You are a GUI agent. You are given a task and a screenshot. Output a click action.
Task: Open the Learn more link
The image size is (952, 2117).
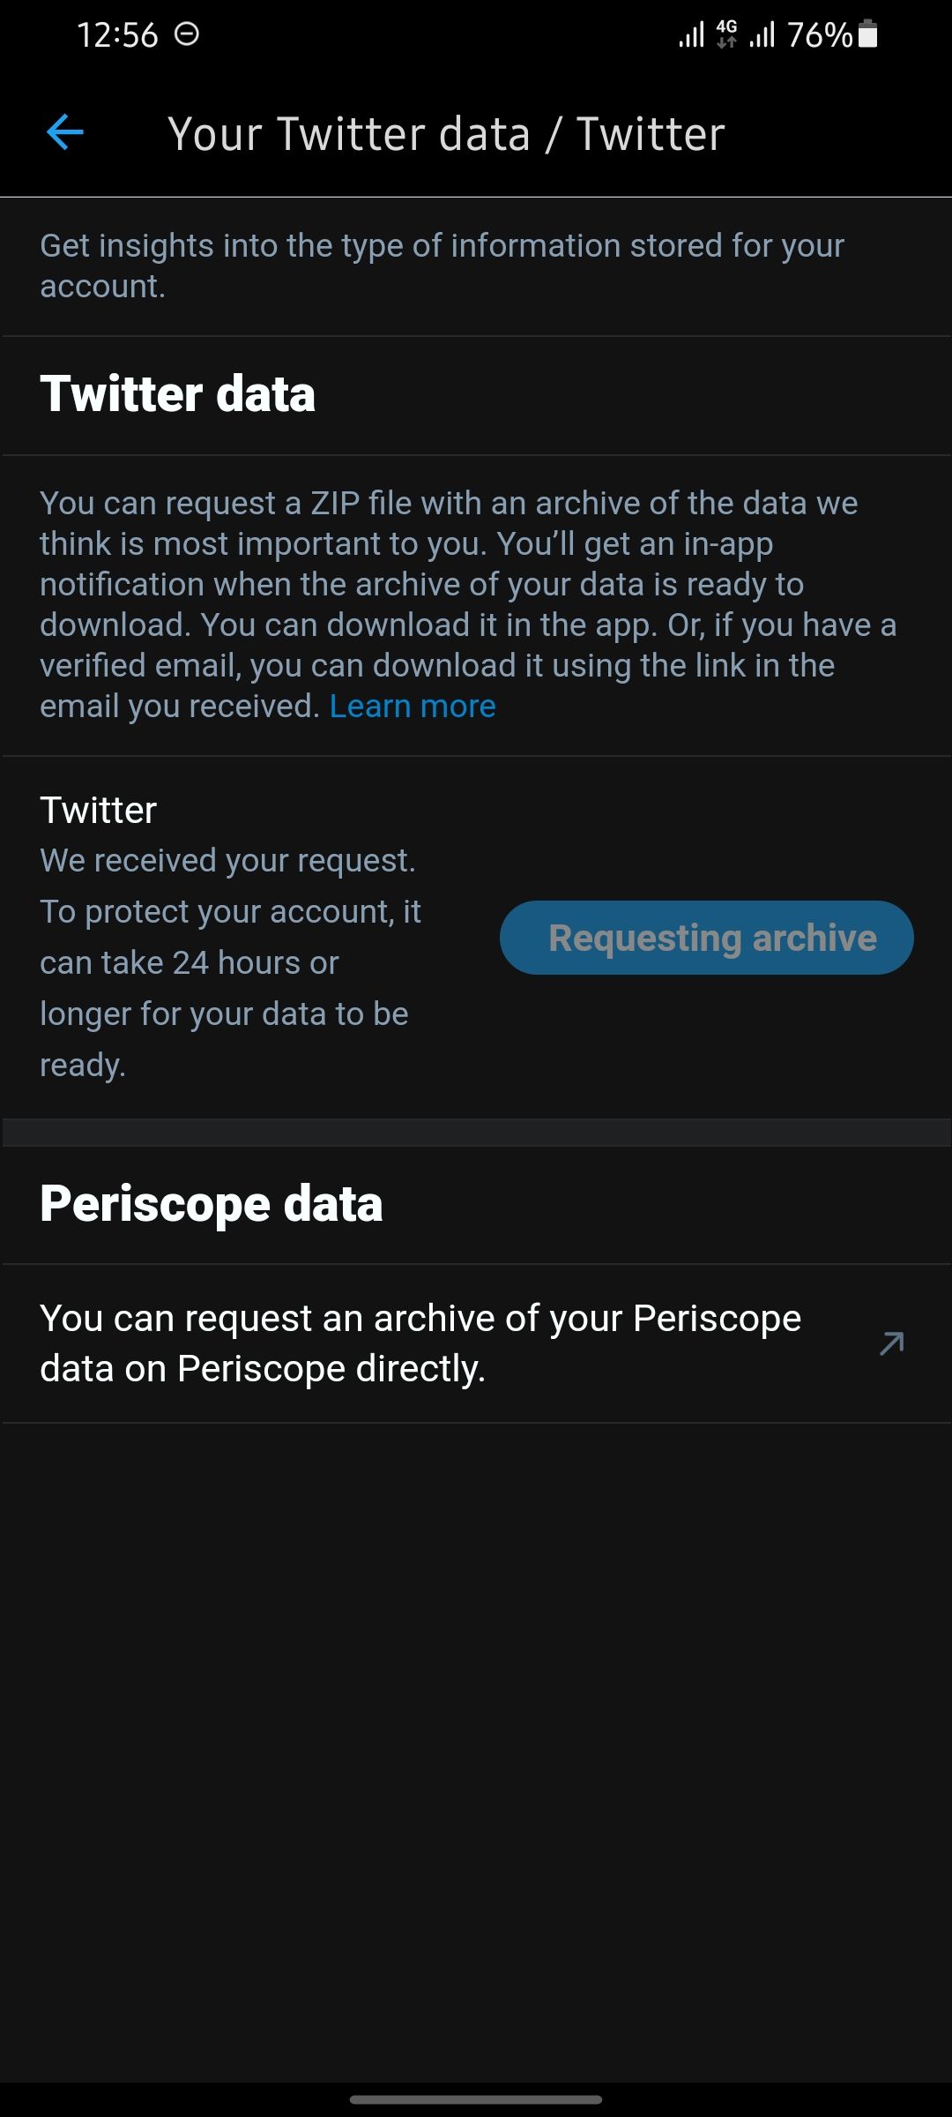[413, 706]
